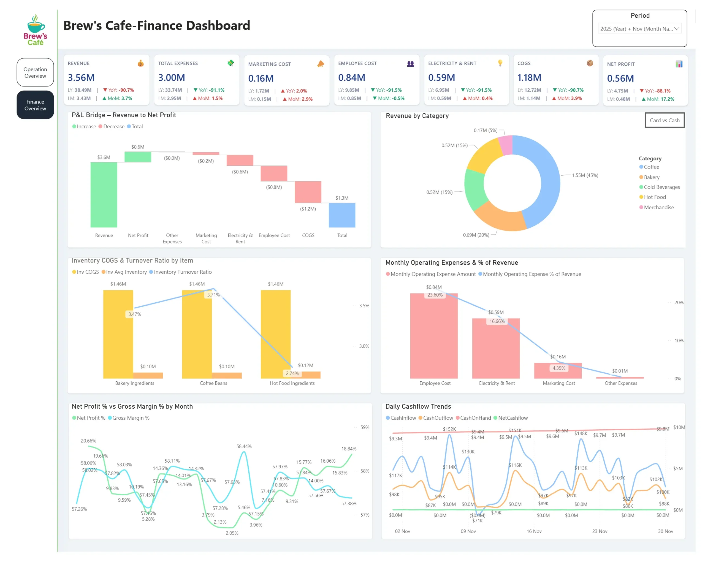Open the Period slicer dropdown
The width and height of the screenshot is (705, 562).
pyautogui.click(x=677, y=29)
